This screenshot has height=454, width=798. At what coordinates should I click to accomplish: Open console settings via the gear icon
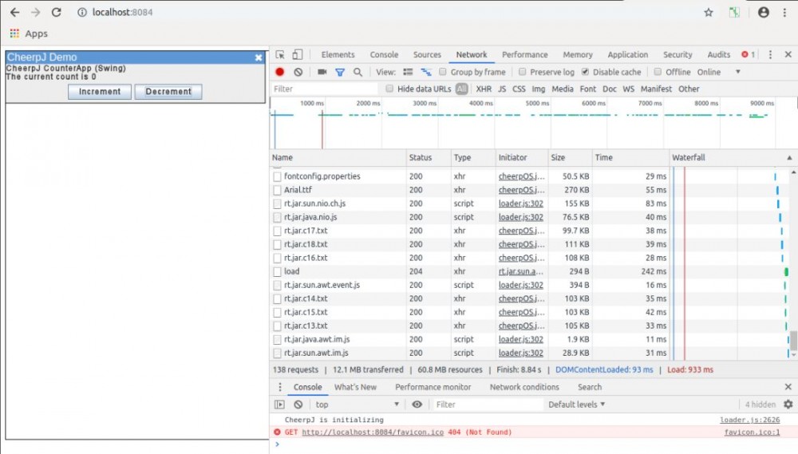pyautogui.click(x=788, y=405)
